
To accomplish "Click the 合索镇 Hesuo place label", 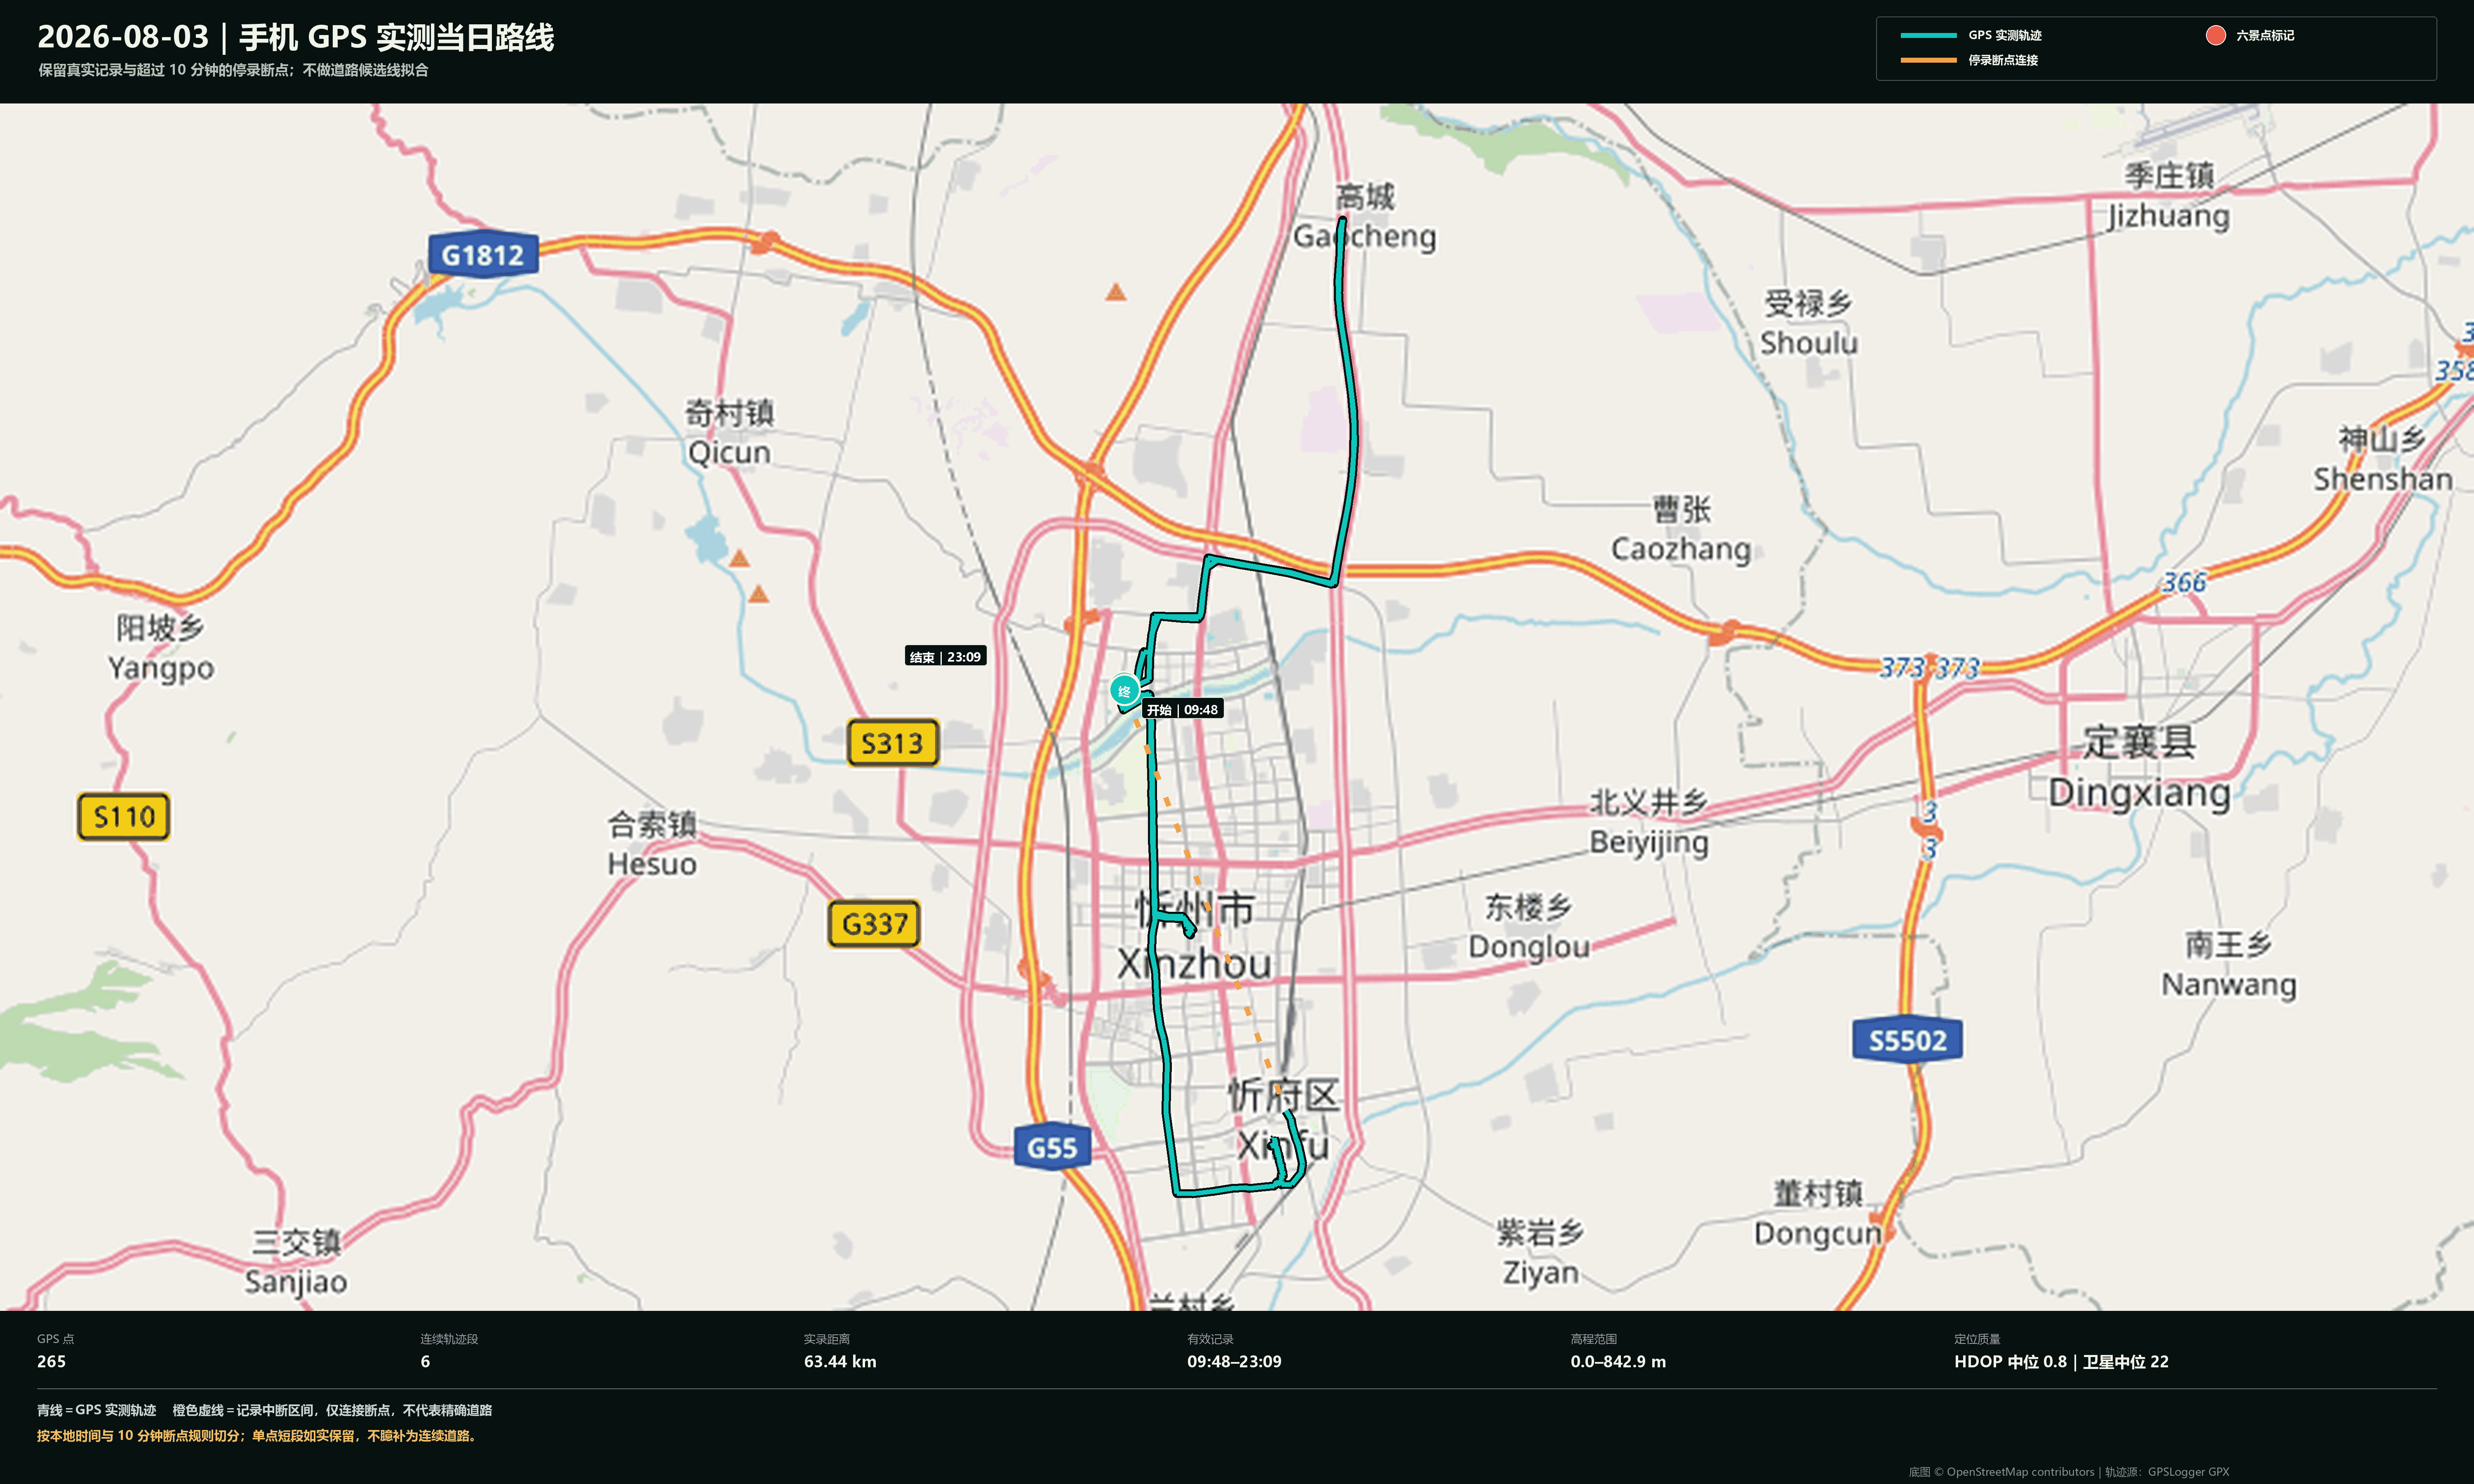I will (652, 844).
